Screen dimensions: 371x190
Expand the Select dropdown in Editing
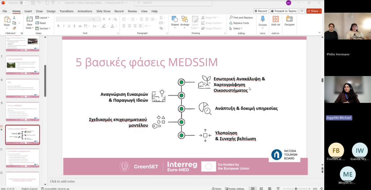237,28
